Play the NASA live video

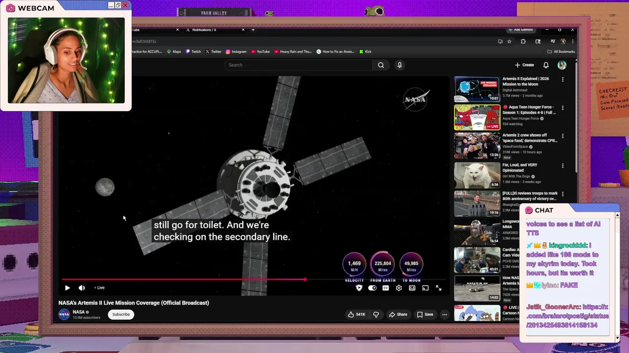67,288
